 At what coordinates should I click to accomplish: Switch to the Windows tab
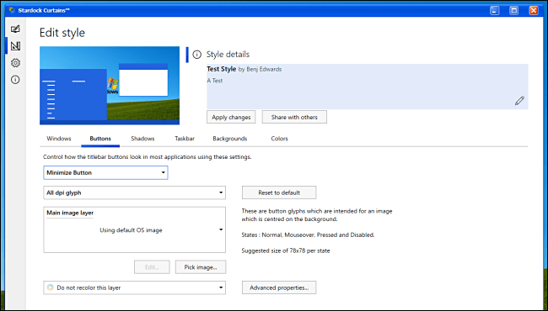tap(59, 139)
